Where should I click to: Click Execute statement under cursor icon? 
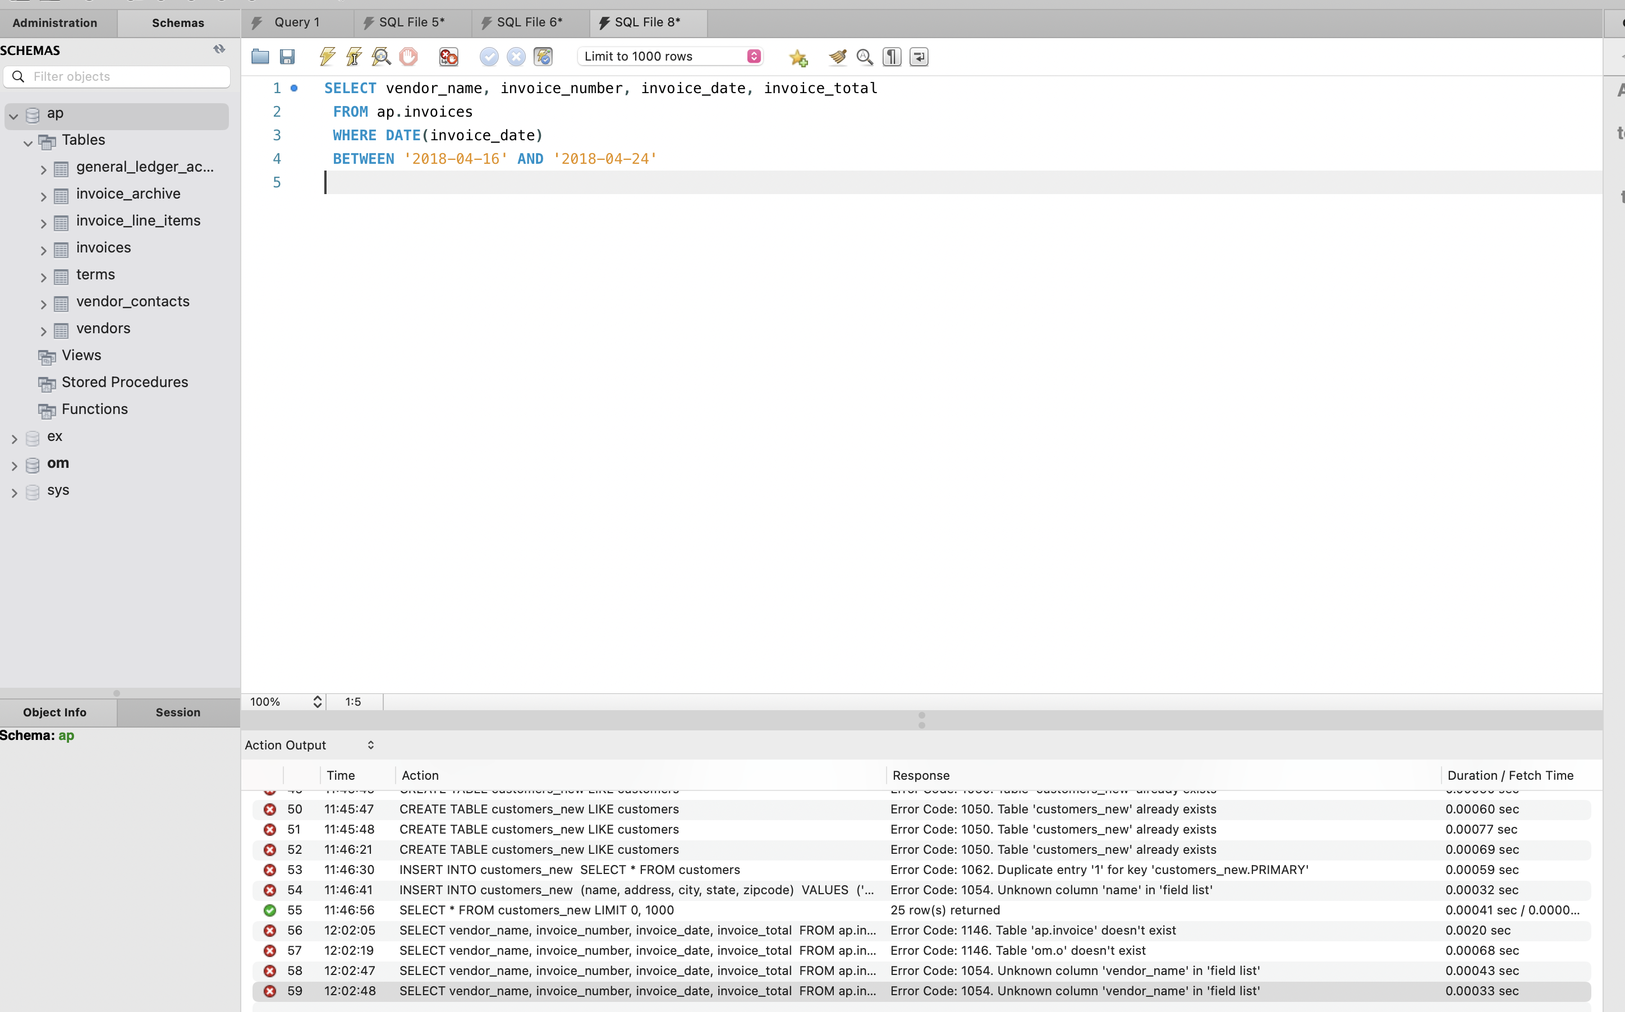(x=354, y=57)
